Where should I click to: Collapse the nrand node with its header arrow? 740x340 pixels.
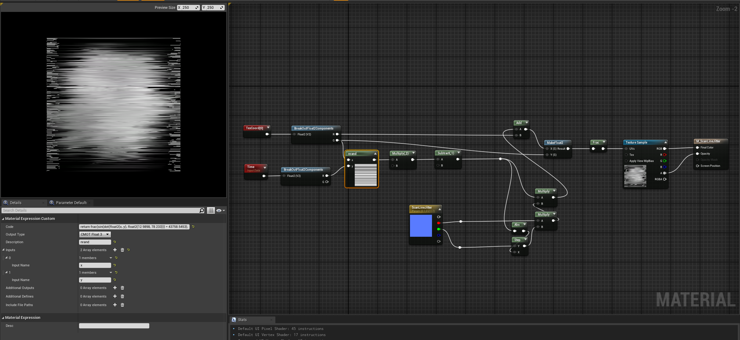pyautogui.click(x=375, y=154)
